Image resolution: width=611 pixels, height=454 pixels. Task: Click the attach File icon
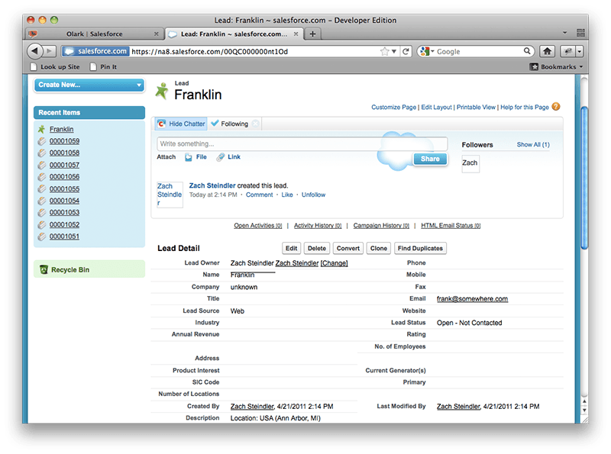(x=189, y=157)
